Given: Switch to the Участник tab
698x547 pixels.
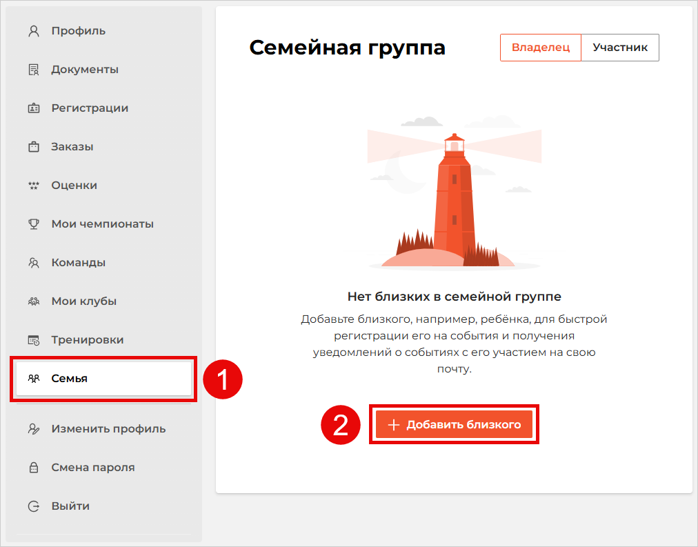Looking at the screenshot, I should pos(619,47).
